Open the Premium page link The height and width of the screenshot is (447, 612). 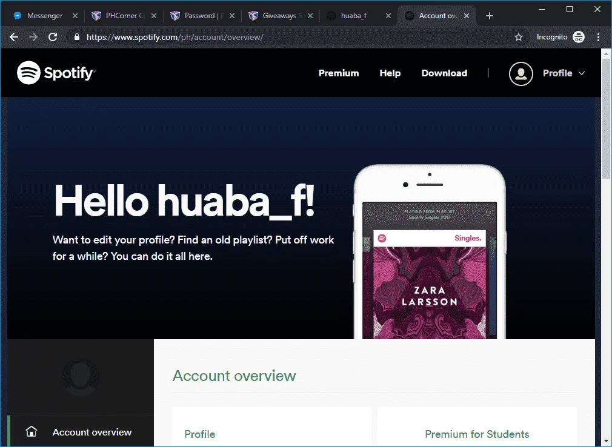click(338, 73)
